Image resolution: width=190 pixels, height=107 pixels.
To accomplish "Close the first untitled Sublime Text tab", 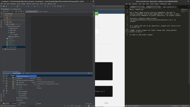I will pos(143,7).
